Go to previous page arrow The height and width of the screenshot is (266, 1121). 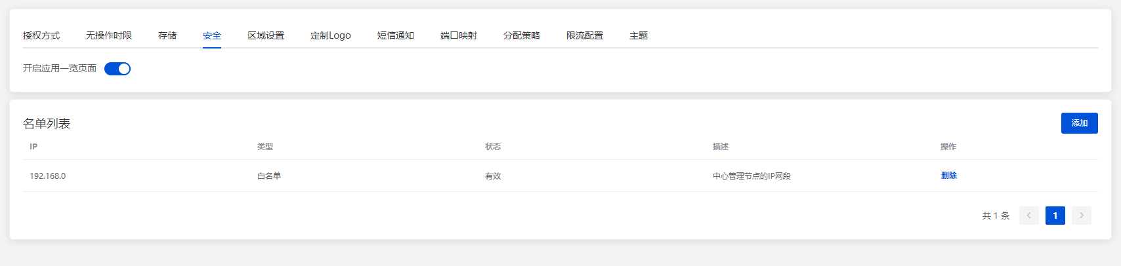pyautogui.click(x=1028, y=216)
